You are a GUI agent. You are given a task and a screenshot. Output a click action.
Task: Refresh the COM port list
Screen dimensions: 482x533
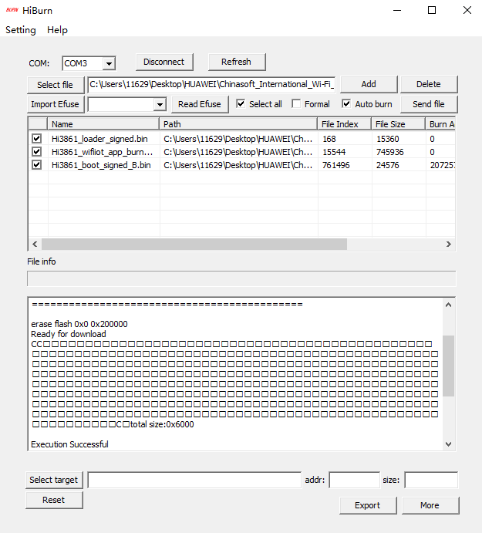tap(237, 62)
